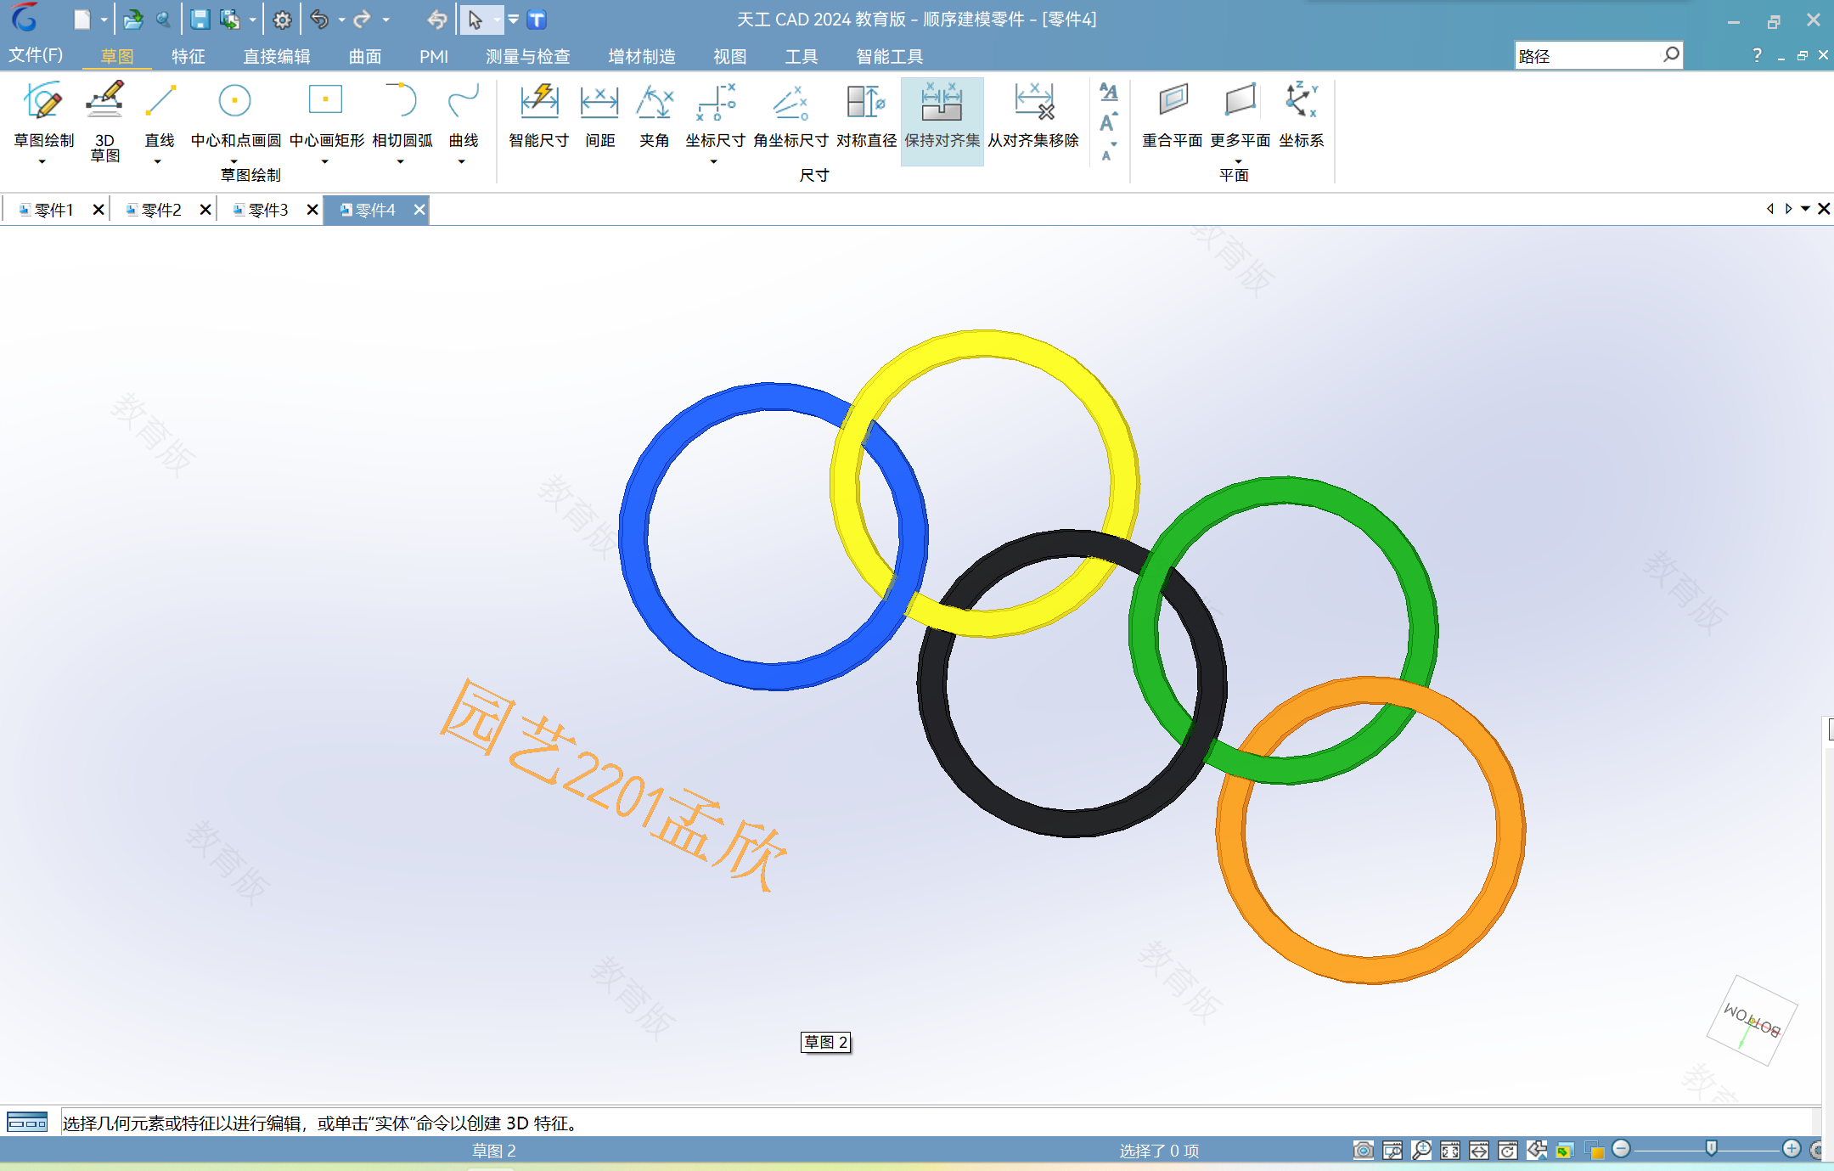Image resolution: width=1834 pixels, height=1171 pixels.
Task: Click the blue T text icon
Action: (x=537, y=19)
